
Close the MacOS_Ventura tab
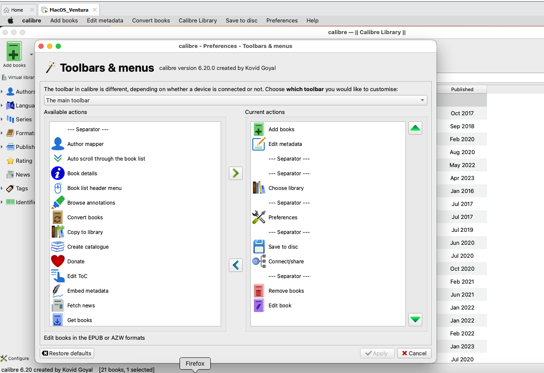95,10
